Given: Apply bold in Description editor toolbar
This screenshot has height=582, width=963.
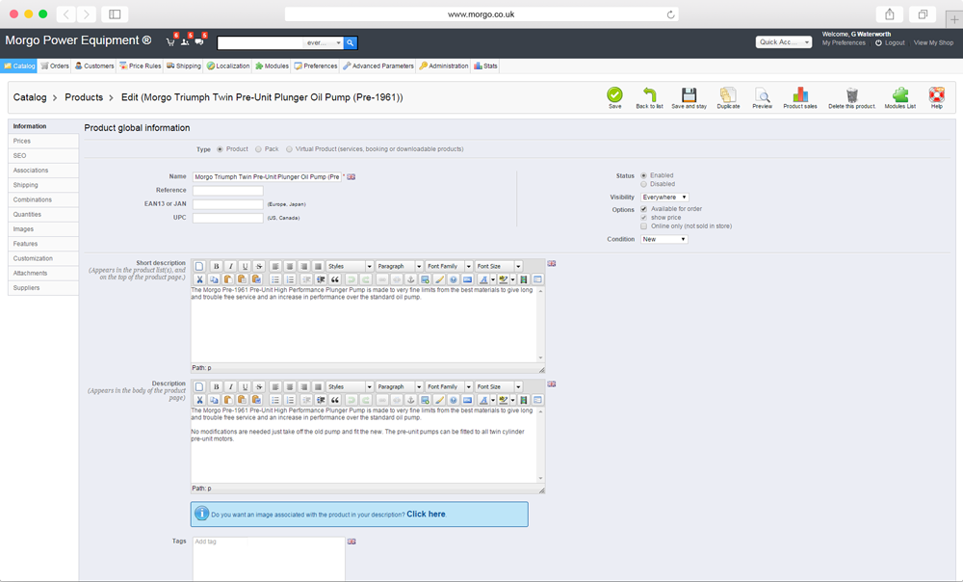Looking at the screenshot, I should click(x=216, y=386).
